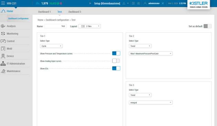Click the MM-231 device name
Viewport: 217px width, 126px height.
11,3
